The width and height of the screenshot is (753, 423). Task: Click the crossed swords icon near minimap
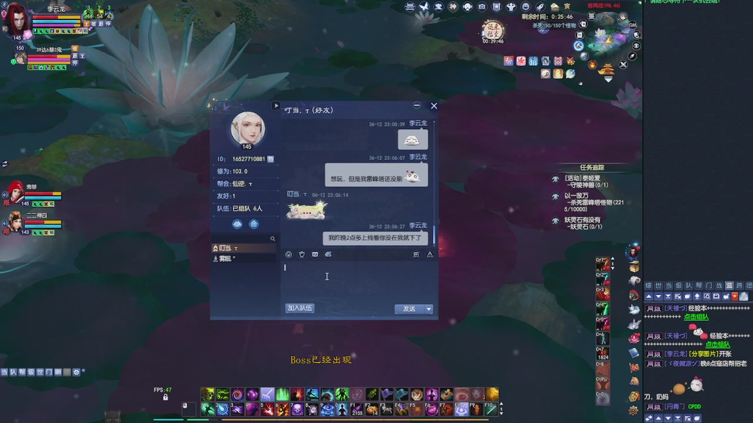(x=624, y=64)
